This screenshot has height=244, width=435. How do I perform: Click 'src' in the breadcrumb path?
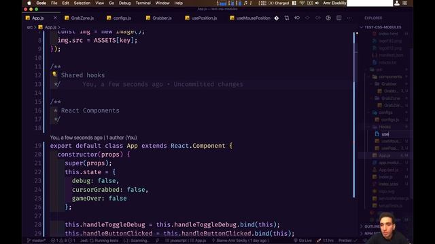pos(30,27)
